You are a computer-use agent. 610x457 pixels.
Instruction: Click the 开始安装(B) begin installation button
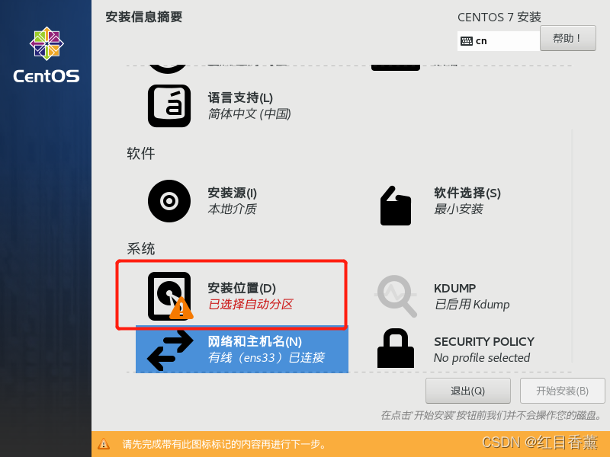point(563,391)
